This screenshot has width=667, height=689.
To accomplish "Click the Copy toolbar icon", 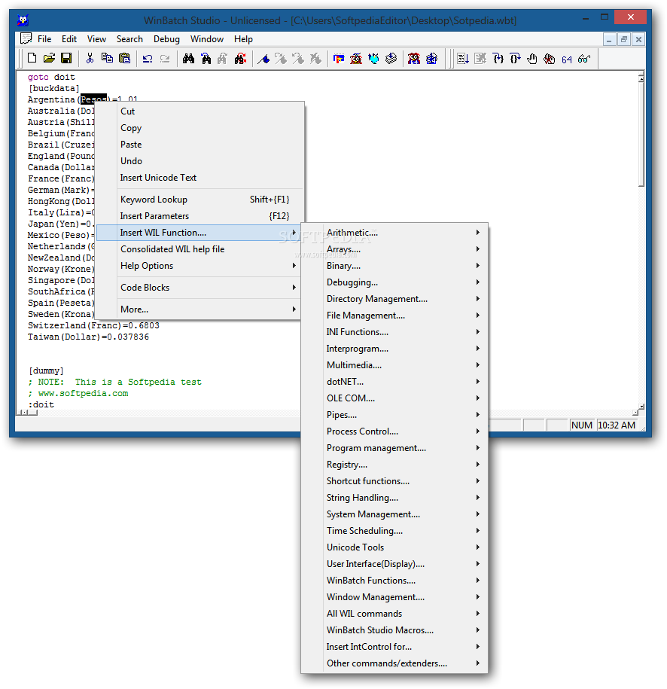I will [x=107, y=58].
